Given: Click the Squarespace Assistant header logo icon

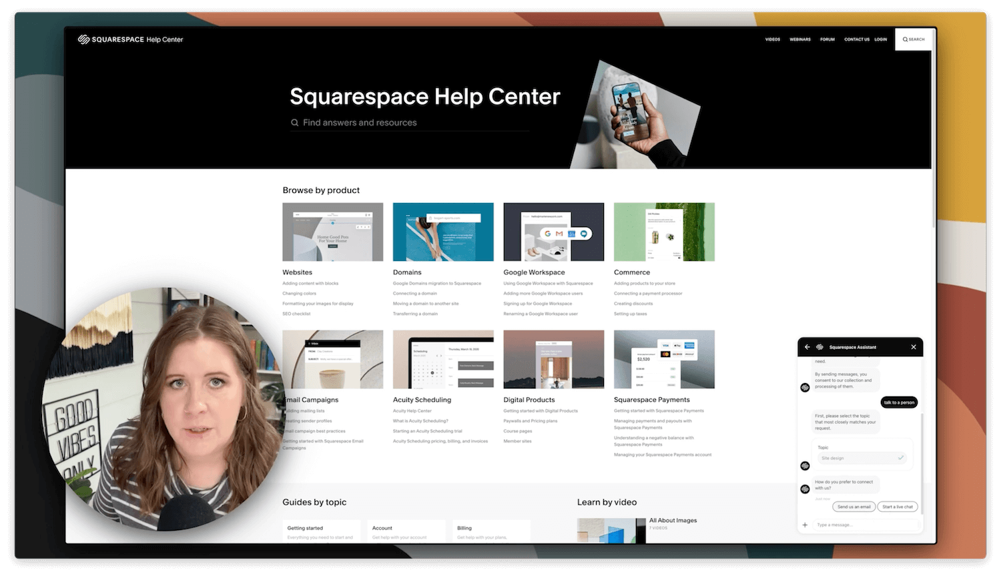Looking at the screenshot, I should click(x=820, y=347).
